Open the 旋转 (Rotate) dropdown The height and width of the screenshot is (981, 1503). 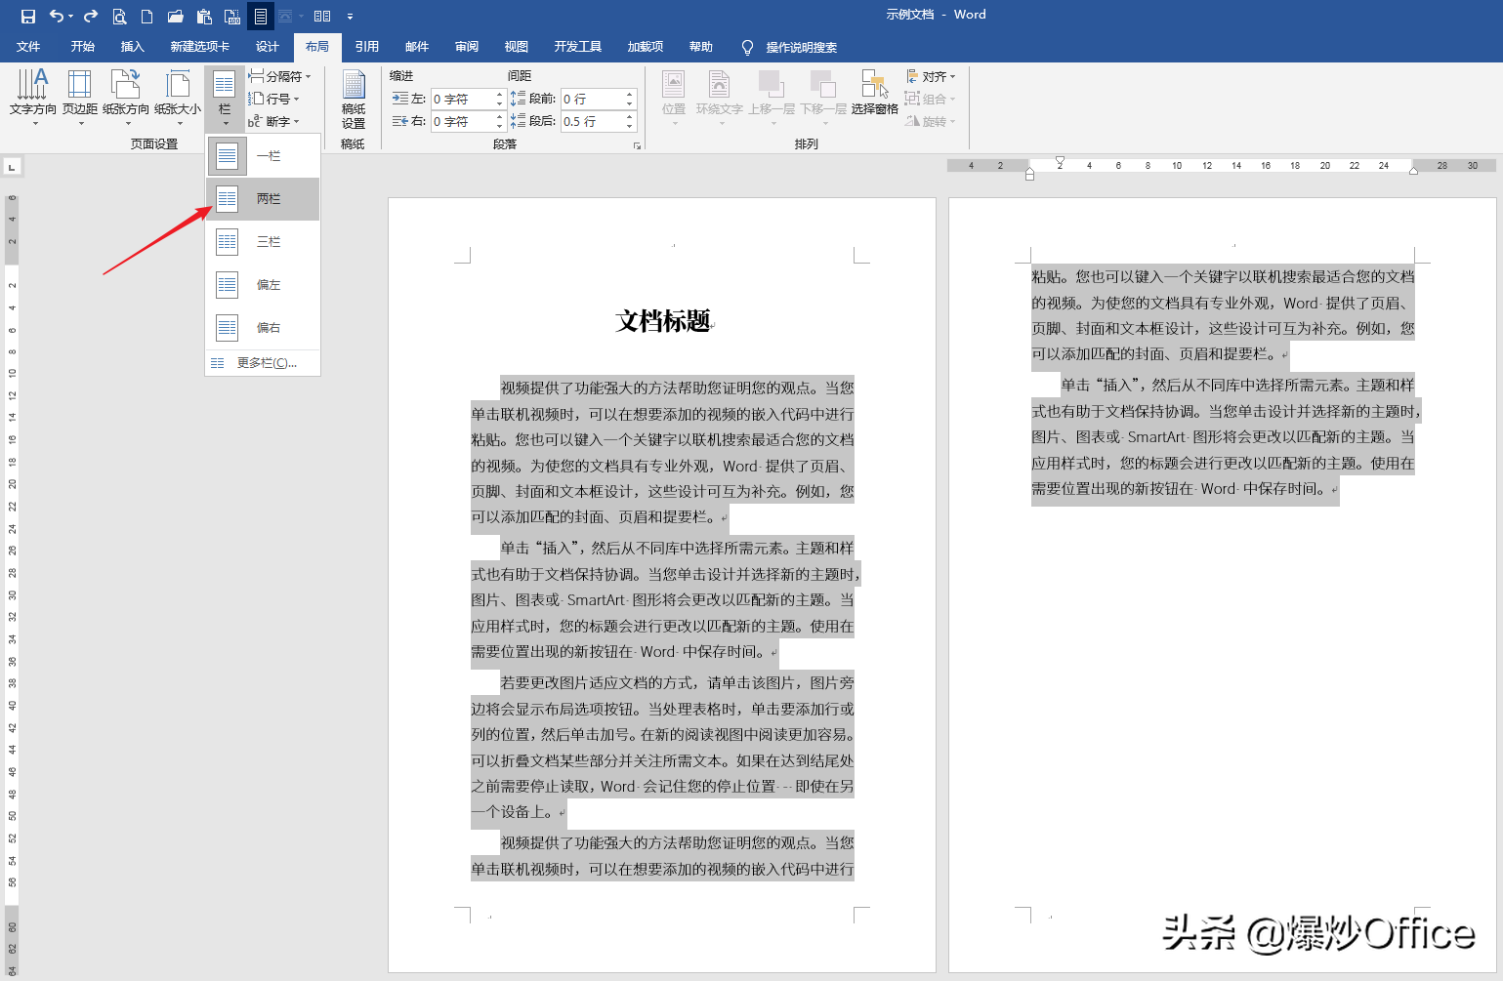pyautogui.click(x=931, y=121)
